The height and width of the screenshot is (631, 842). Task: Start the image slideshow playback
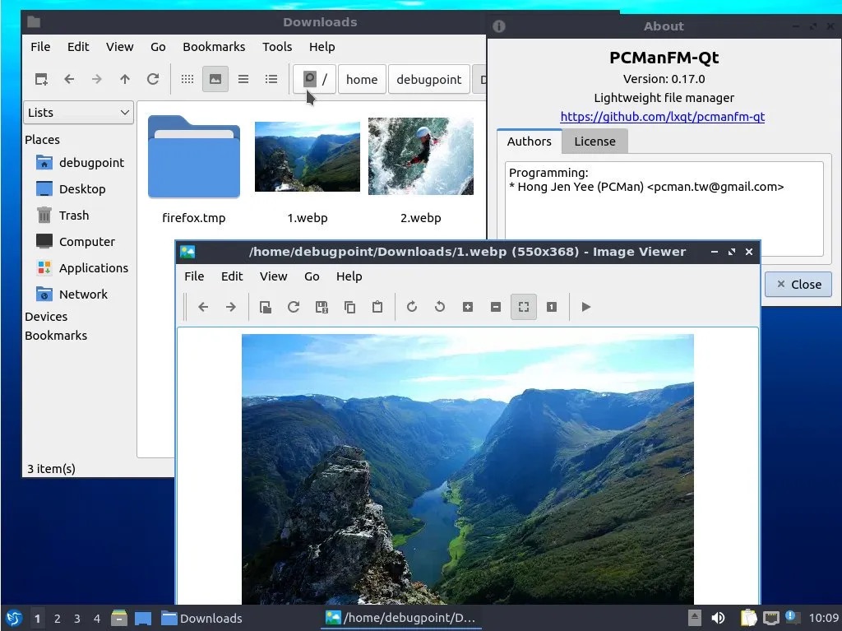pyautogui.click(x=586, y=307)
